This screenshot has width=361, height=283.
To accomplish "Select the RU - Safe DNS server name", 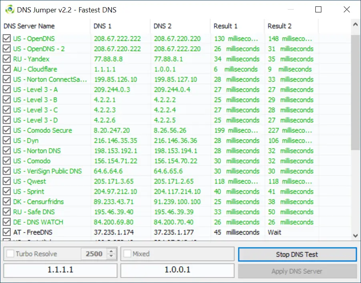I will [34, 211].
